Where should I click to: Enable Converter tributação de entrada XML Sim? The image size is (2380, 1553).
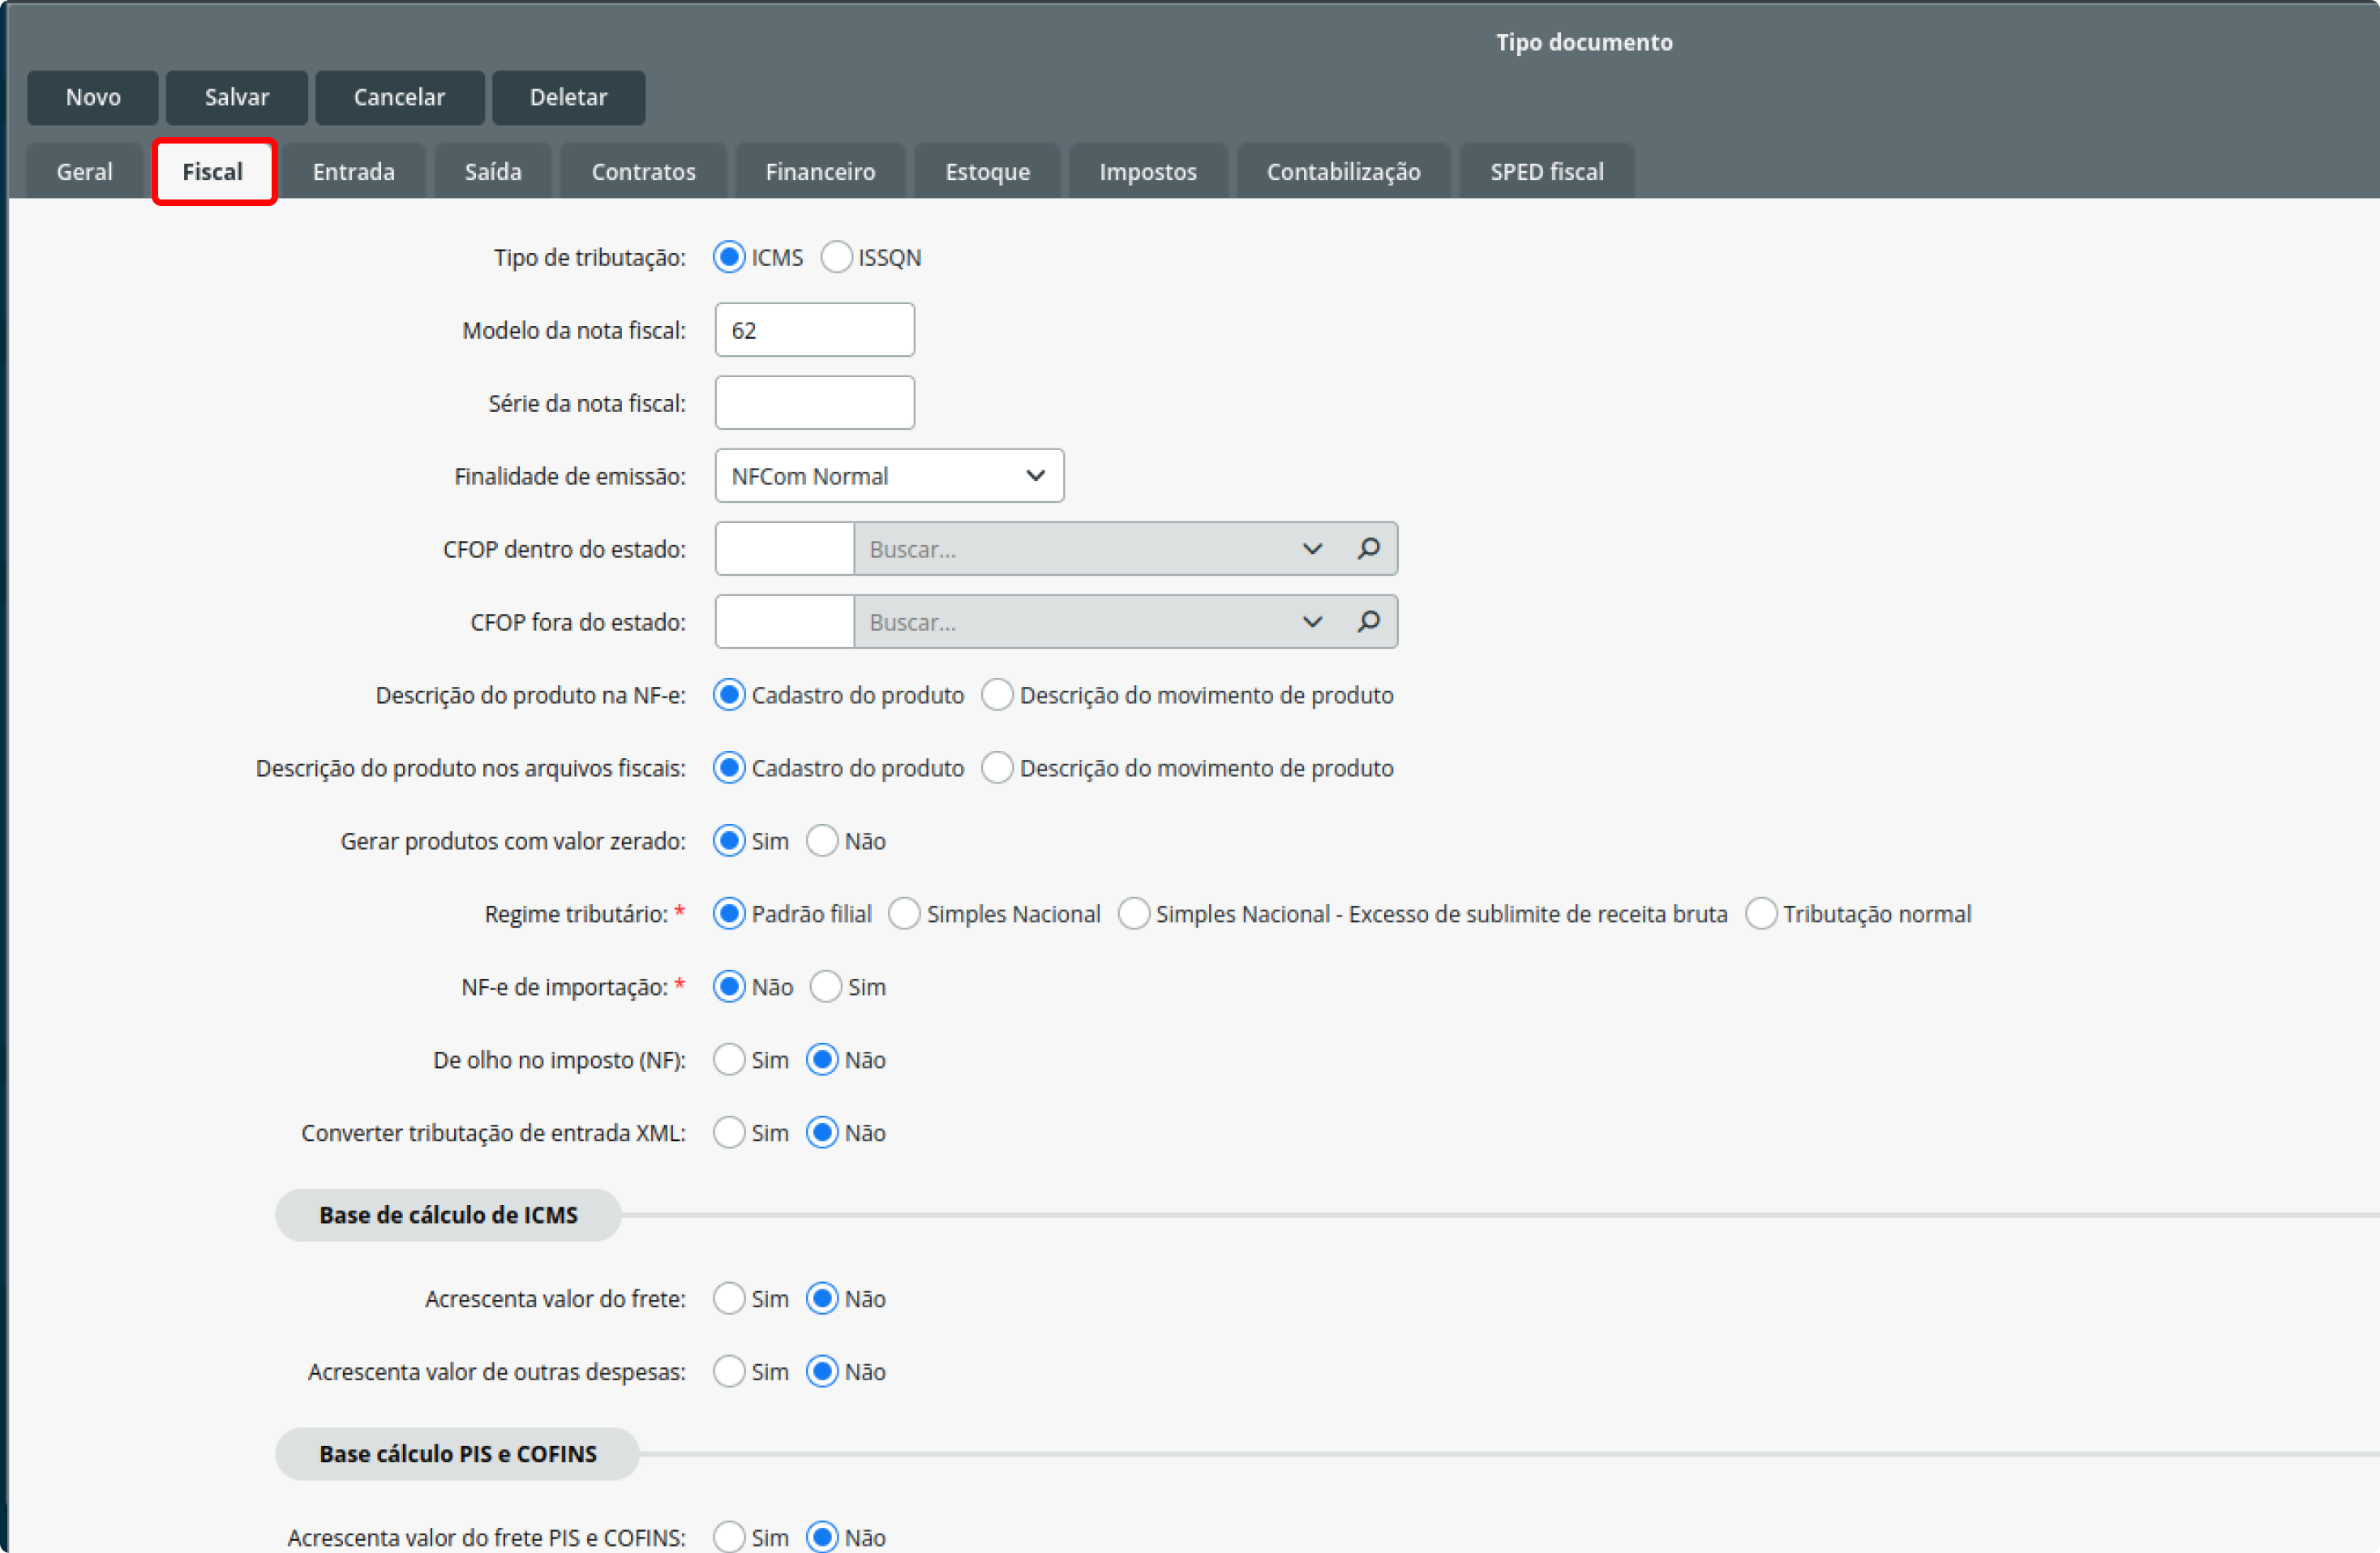(729, 1132)
